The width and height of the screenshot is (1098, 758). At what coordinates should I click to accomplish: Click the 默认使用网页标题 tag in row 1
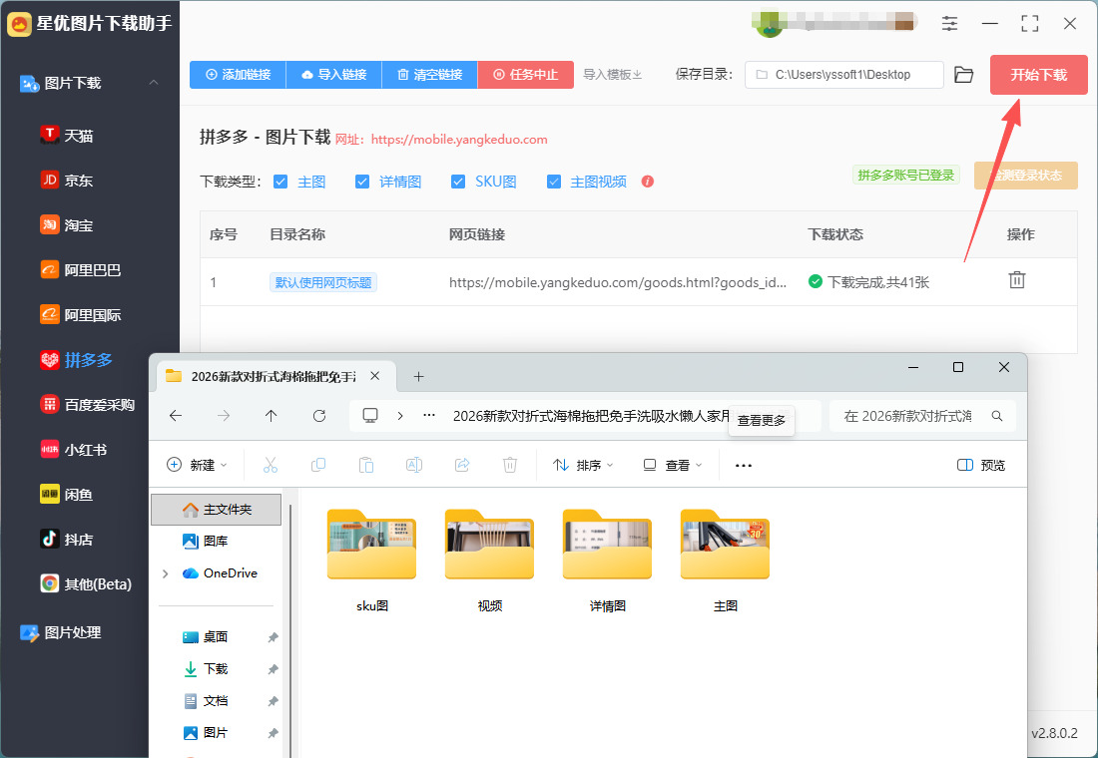tap(323, 282)
